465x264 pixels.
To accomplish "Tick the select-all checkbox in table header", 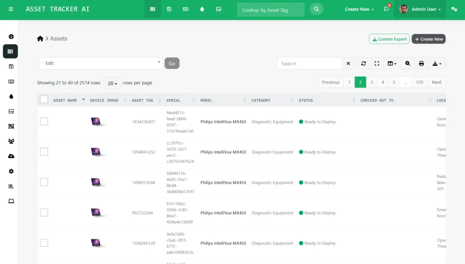I will [x=44, y=100].
